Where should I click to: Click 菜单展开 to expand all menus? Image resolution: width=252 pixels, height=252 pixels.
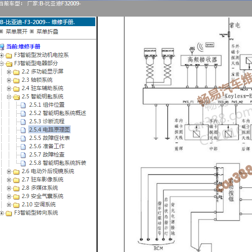coord(16,32)
